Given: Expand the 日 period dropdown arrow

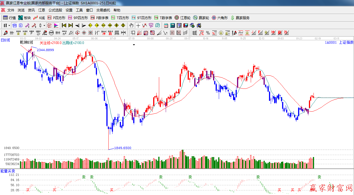Looking at the screenshot, I should click(x=9, y=25).
